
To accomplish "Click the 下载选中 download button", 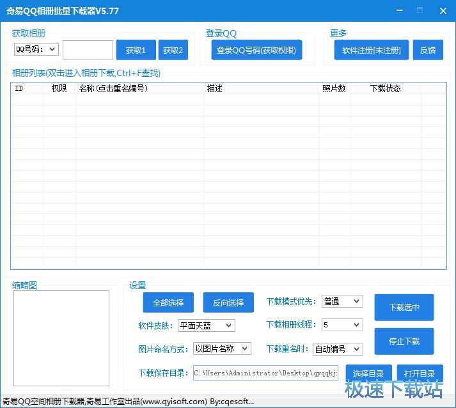I will point(404,307).
